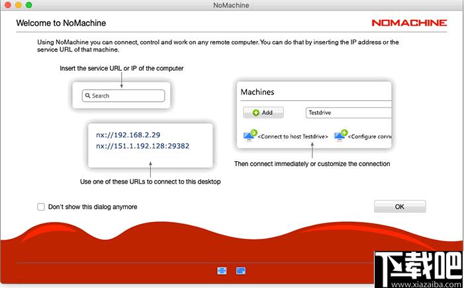Click the Testdrive name field

pyautogui.click(x=349, y=112)
